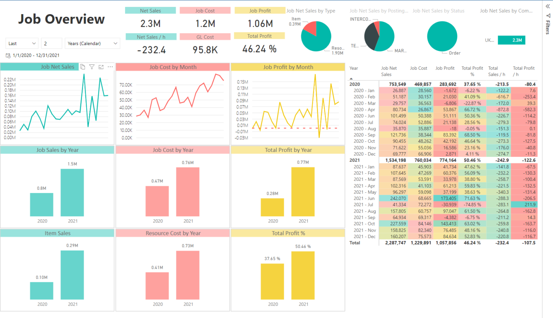
Task: Open more options ellipsis on Job Net Sales chart
Action: point(110,67)
